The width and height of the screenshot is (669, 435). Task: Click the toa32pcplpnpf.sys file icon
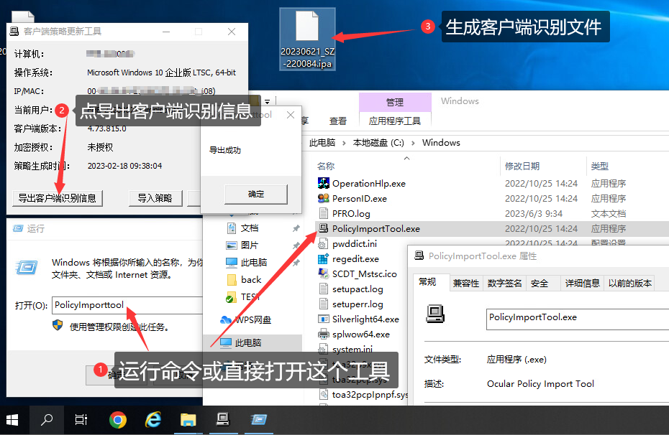(x=324, y=395)
